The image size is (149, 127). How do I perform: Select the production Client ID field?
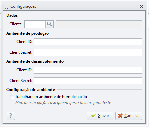[x=88, y=42]
